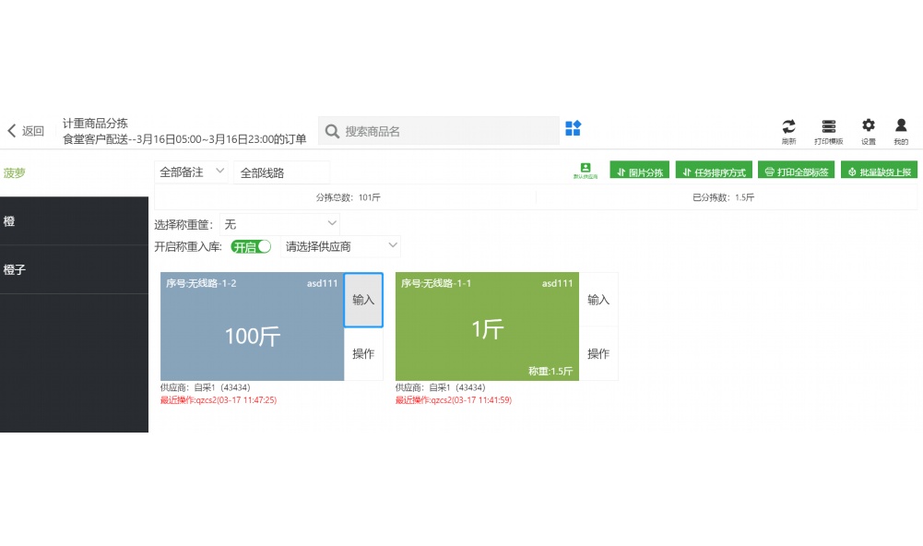923x546 pixels.
Task: Click the 刷新 refresh icon
Action: point(788,130)
